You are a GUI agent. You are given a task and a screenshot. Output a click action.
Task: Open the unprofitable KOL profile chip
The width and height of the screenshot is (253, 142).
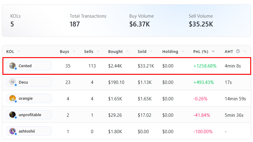pos(29,115)
